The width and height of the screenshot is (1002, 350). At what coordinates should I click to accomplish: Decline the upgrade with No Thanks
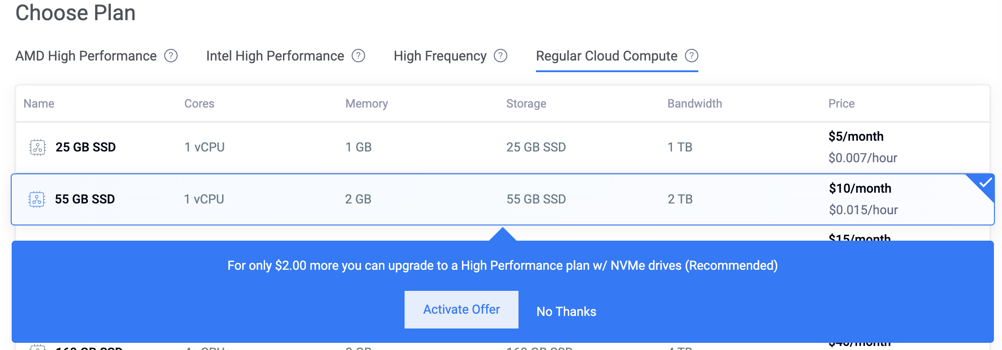tap(566, 311)
